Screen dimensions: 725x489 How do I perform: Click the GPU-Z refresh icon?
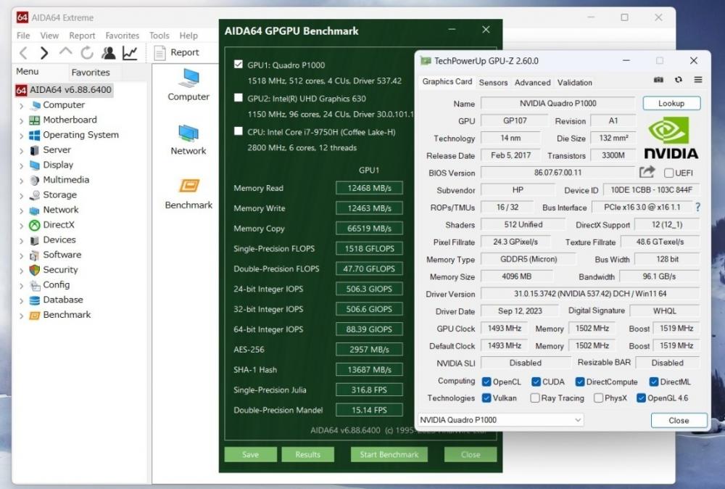[679, 80]
